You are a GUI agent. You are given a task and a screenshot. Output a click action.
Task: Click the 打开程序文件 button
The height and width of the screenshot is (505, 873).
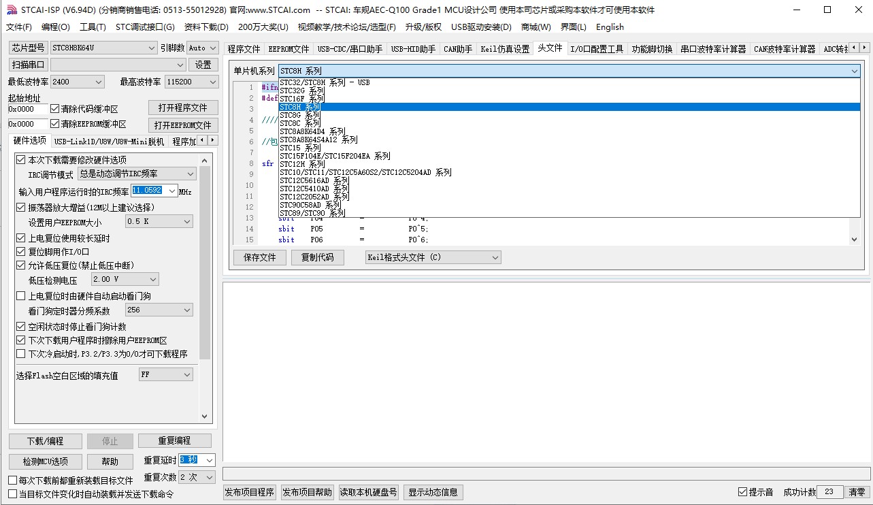pyautogui.click(x=182, y=108)
